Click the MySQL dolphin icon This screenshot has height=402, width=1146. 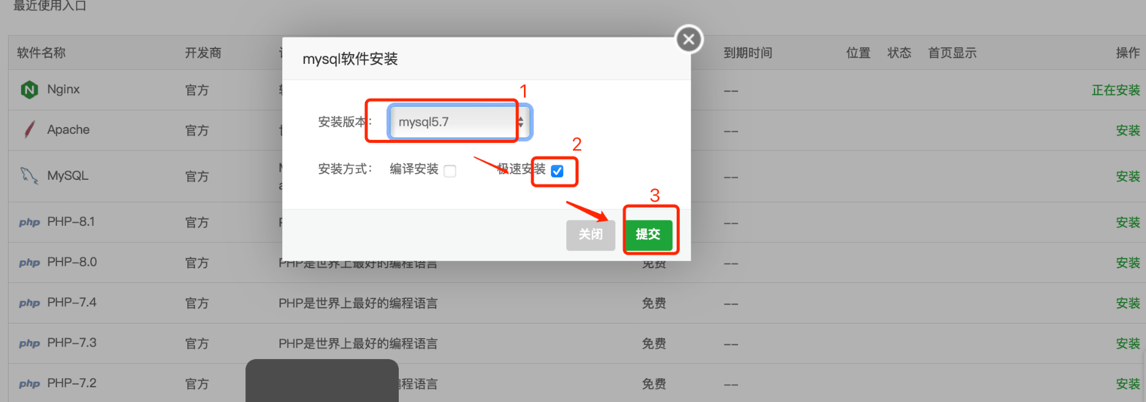pos(29,176)
